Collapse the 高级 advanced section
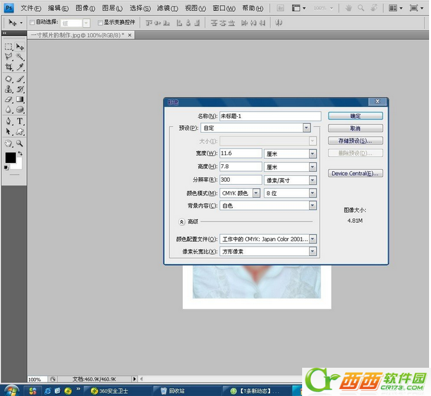The width and height of the screenshot is (431, 396). (182, 221)
